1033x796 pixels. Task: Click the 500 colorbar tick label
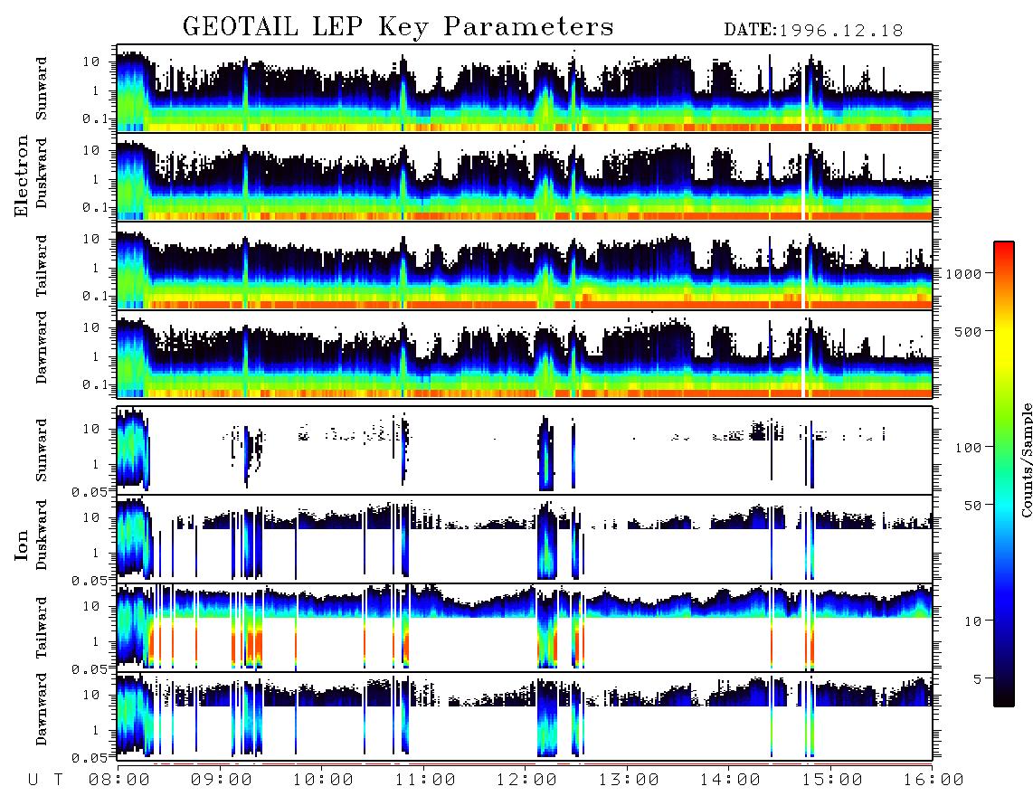(x=969, y=331)
